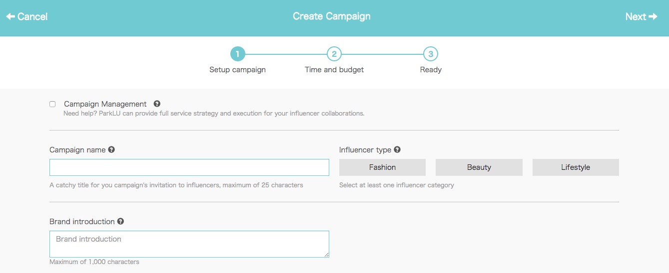Click into the Brand introduction text area
Screen dimensions: 669x273
point(189,244)
